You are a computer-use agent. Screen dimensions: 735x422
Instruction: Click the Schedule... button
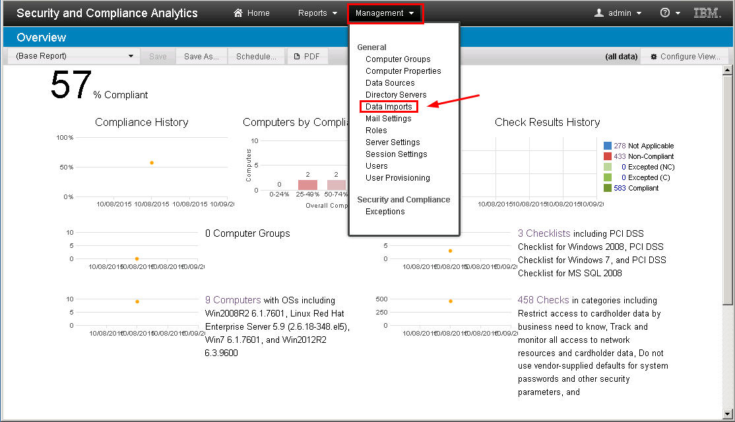[x=256, y=56]
